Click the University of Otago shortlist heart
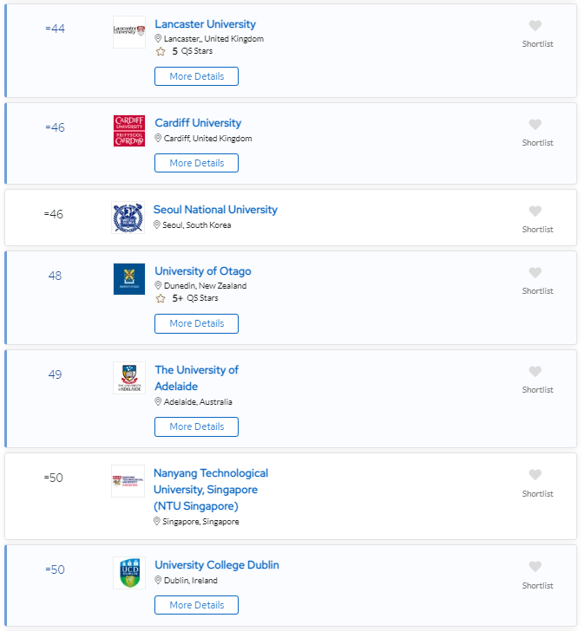Image resolution: width=584 pixels, height=631 pixels. pos(535,273)
